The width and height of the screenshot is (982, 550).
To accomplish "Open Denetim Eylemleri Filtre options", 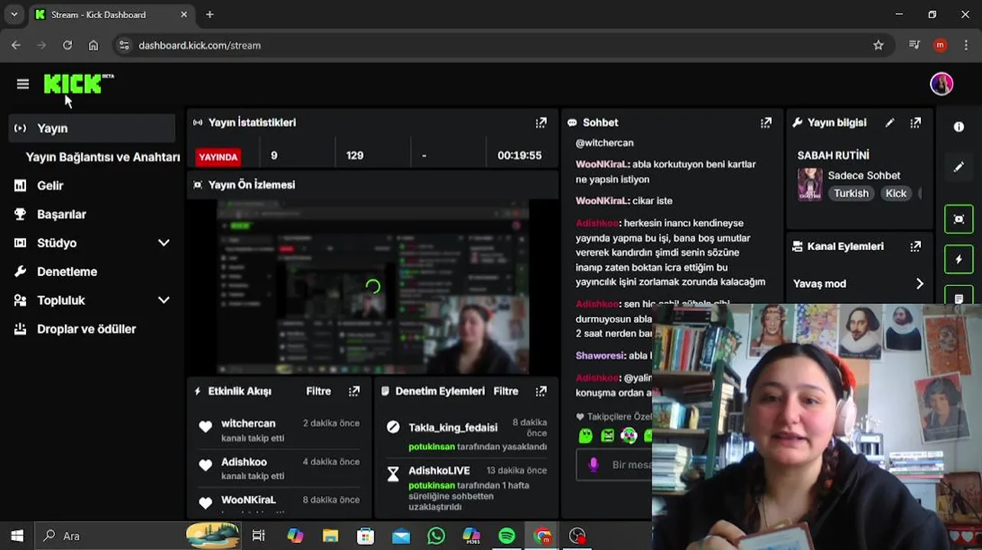I will pos(506,391).
